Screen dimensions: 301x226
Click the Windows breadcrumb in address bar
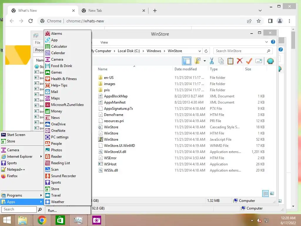[x=154, y=51]
